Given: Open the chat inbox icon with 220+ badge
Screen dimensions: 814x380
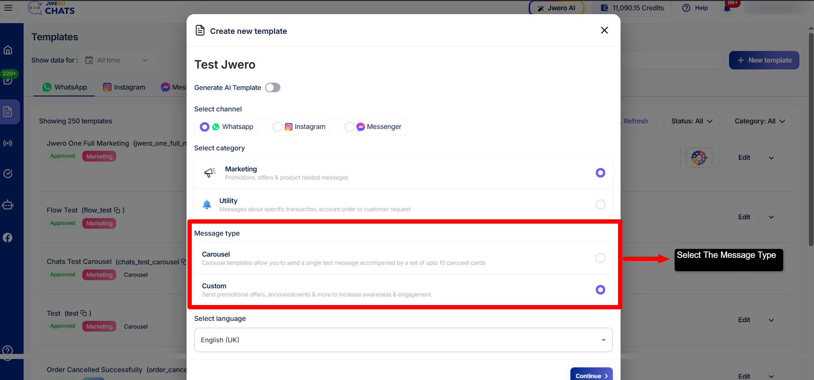Looking at the screenshot, I should 8,80.
